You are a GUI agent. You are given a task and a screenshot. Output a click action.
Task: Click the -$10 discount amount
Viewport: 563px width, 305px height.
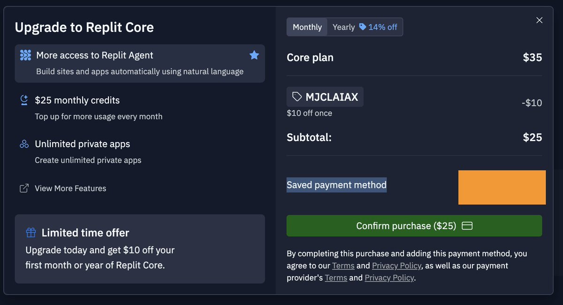(532, 103)
